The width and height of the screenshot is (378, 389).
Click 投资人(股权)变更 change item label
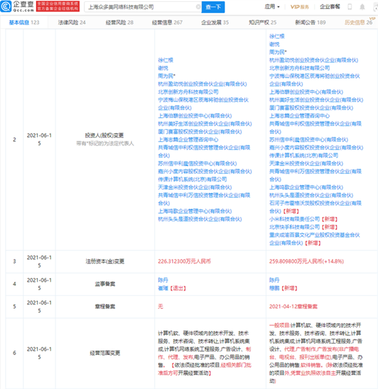(x=105, y=135)
